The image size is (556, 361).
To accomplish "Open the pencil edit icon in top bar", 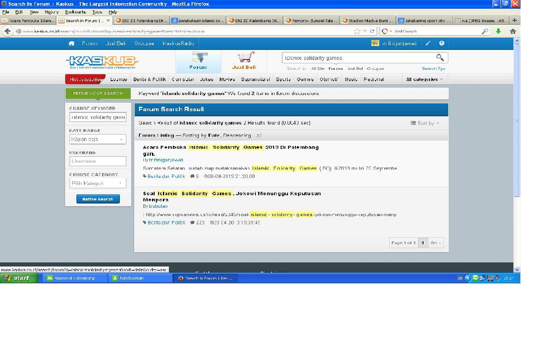I will (428, 43).
